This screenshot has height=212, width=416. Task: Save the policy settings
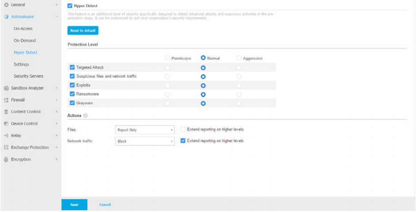pos(74,205)
